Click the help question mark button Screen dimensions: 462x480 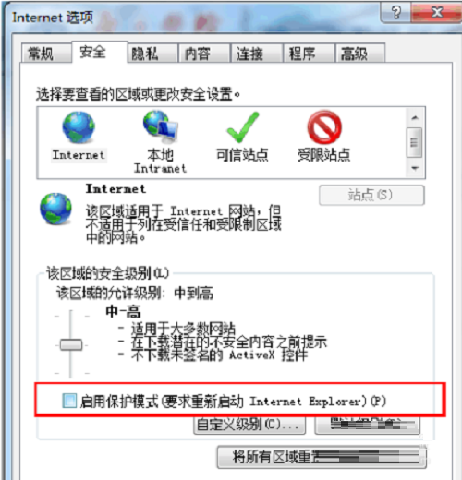click(396, 13)
